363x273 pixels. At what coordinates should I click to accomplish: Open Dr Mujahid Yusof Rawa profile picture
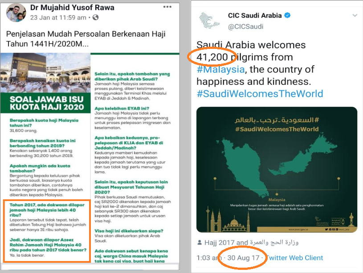pyautogui.click(x=16, y=13)
